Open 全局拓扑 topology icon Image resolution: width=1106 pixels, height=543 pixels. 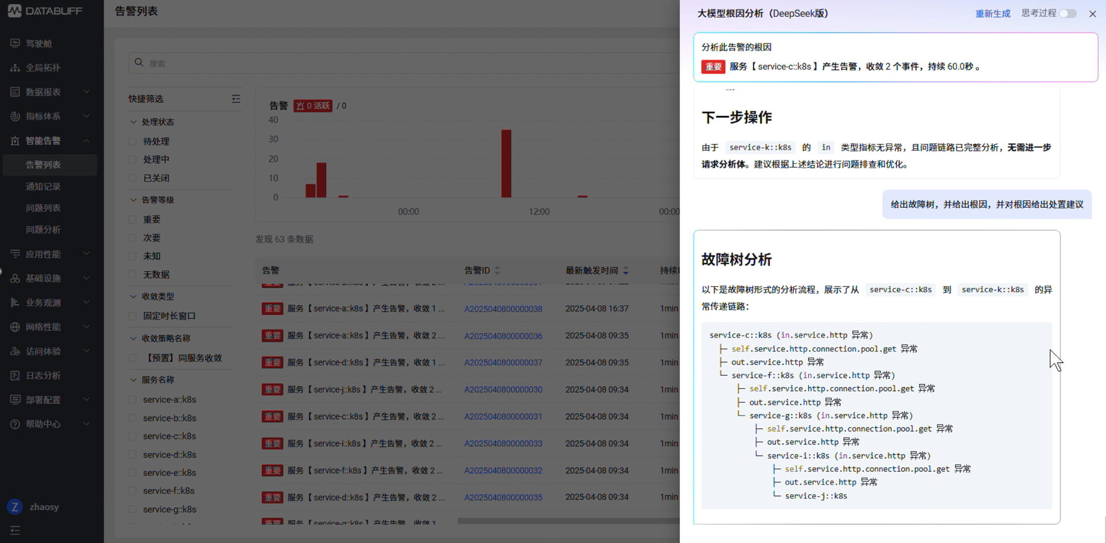point(15,68)
